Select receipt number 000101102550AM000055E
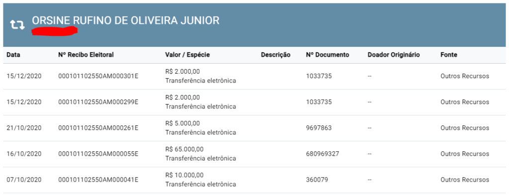The height and width of the screenshot is (195, 509). coord(98,154)
